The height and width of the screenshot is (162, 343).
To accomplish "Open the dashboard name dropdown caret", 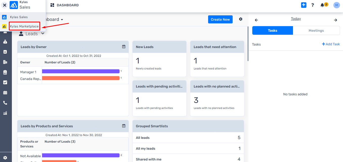I will [x=62, y=20].
